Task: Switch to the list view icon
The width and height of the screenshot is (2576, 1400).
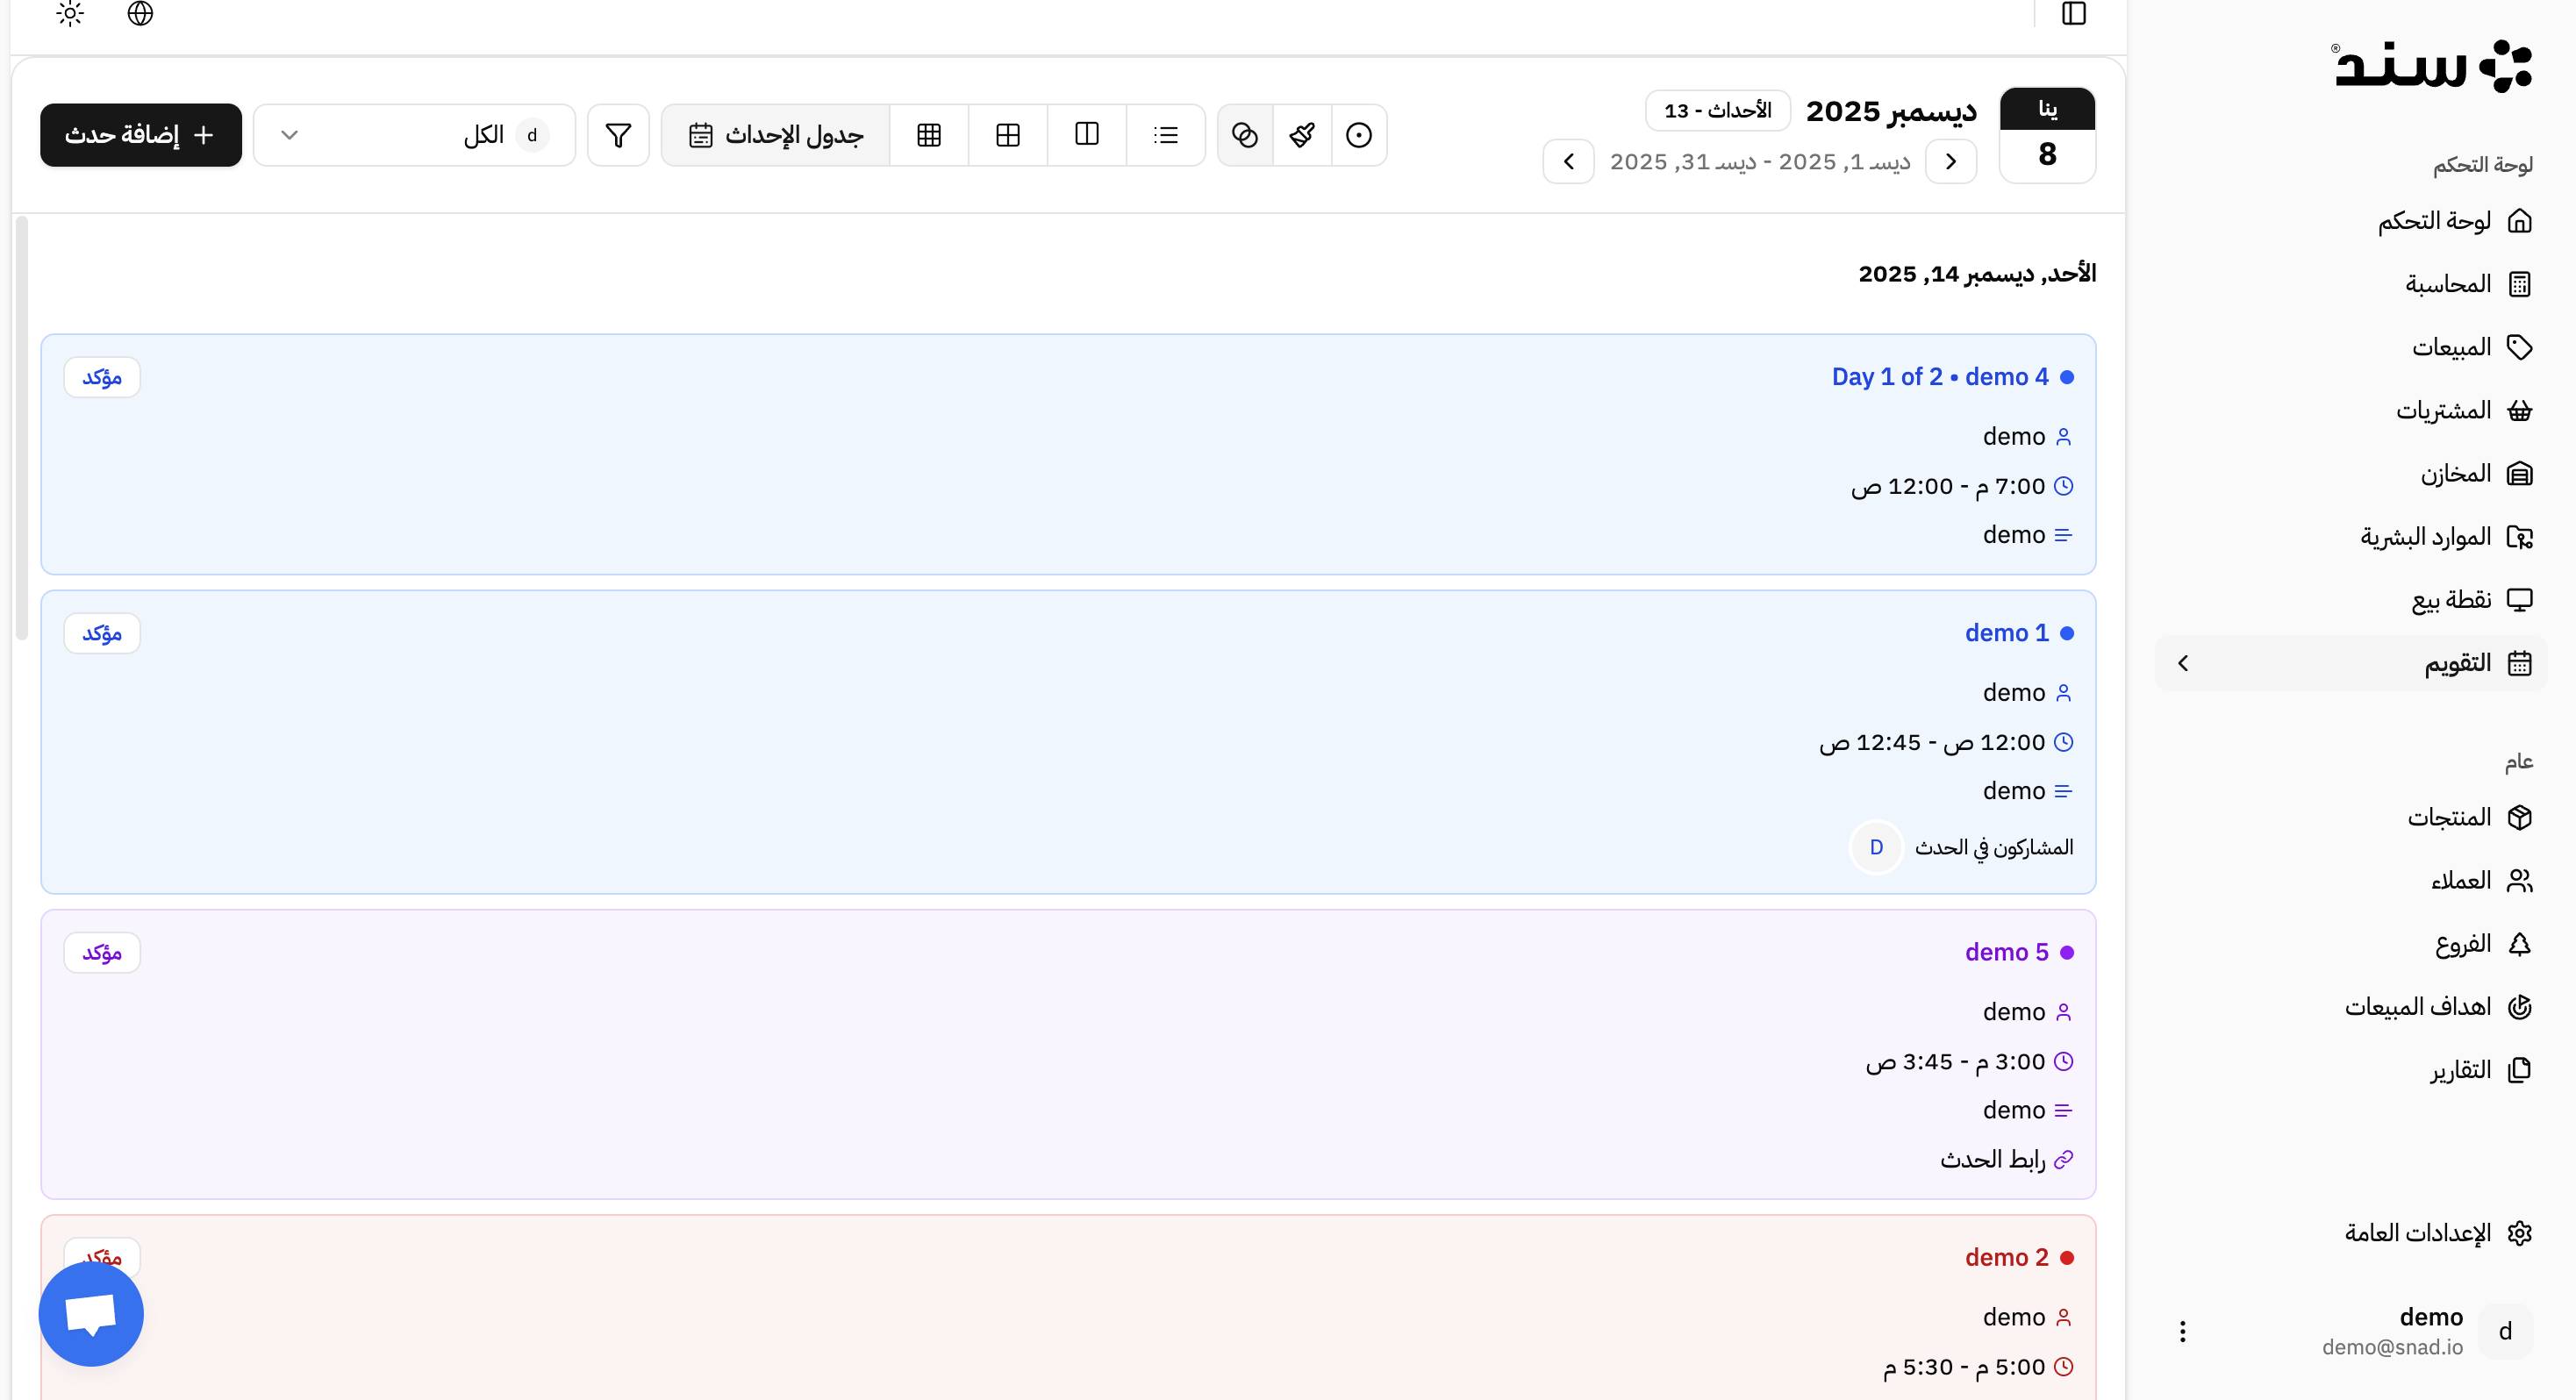Action: click(1166, 135)
